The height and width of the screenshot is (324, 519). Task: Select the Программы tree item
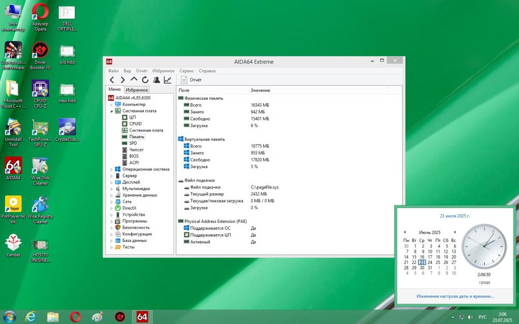point(134,221)
